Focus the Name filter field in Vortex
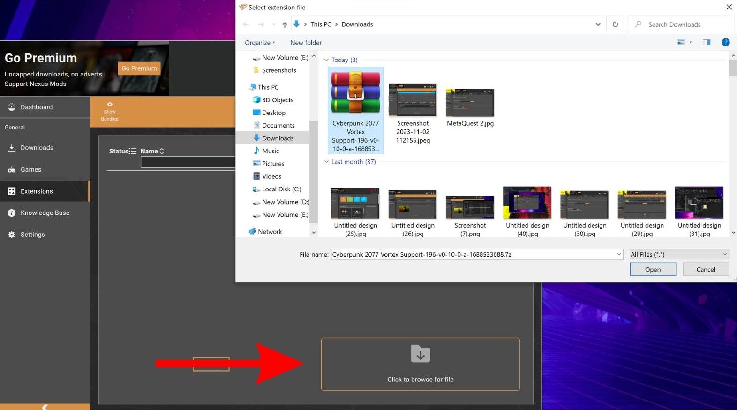 188,162
